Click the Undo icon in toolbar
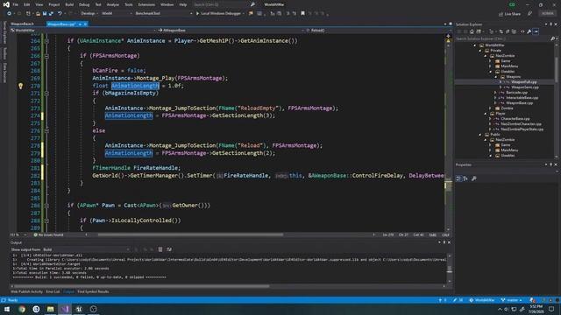This screenshot has height=315, width=561. (x=60, y=14)
